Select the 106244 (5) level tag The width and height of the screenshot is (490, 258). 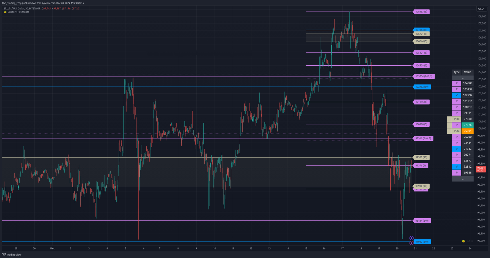[421, 41]
